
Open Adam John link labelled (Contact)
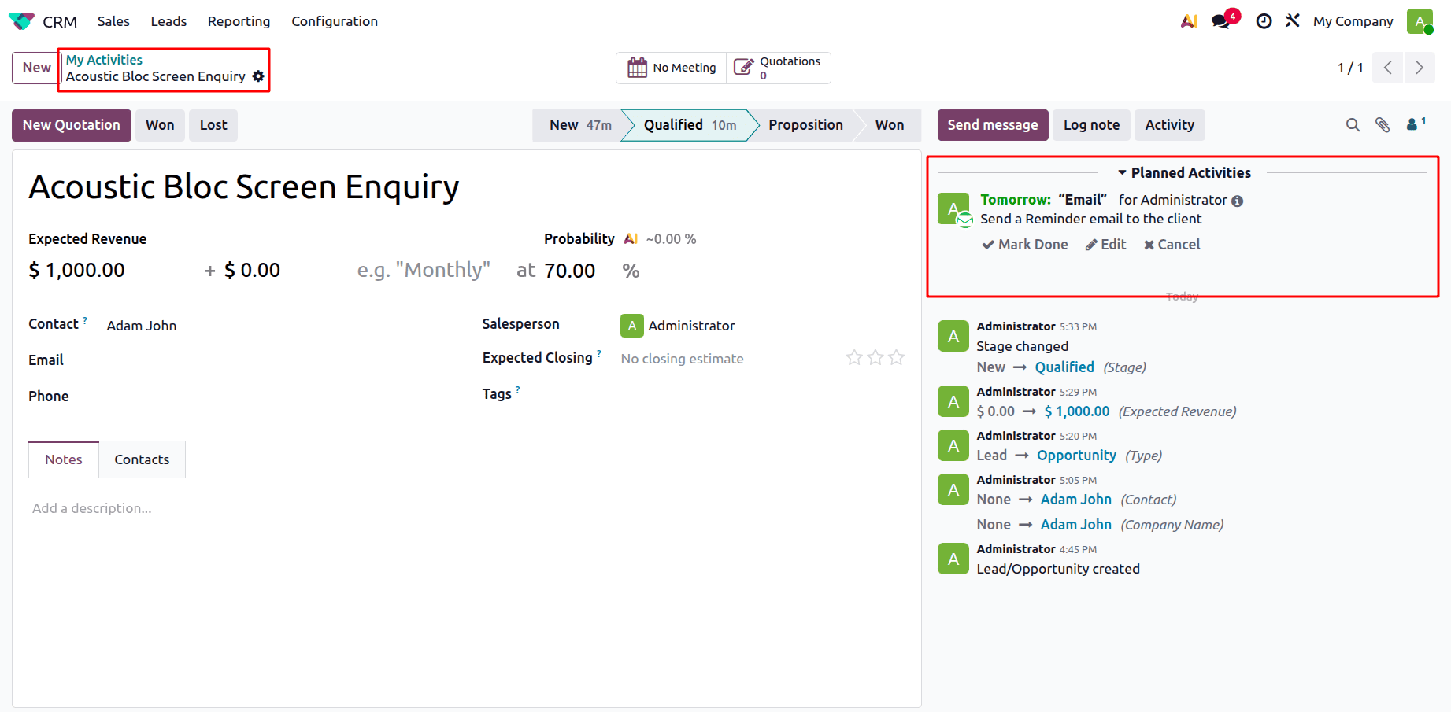tap(1075, 500)
